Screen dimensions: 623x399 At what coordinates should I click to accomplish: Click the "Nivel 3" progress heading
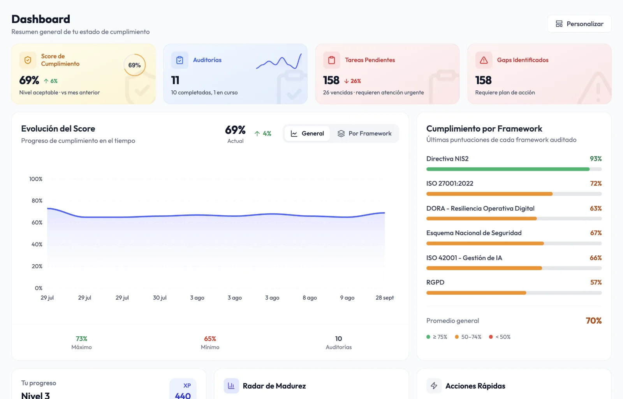click(x=35, y=395)
